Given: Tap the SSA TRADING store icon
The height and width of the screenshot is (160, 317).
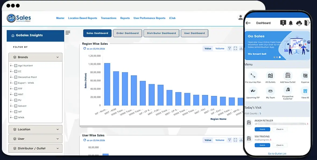Looking at the screenshot, I should pos(249,138).
